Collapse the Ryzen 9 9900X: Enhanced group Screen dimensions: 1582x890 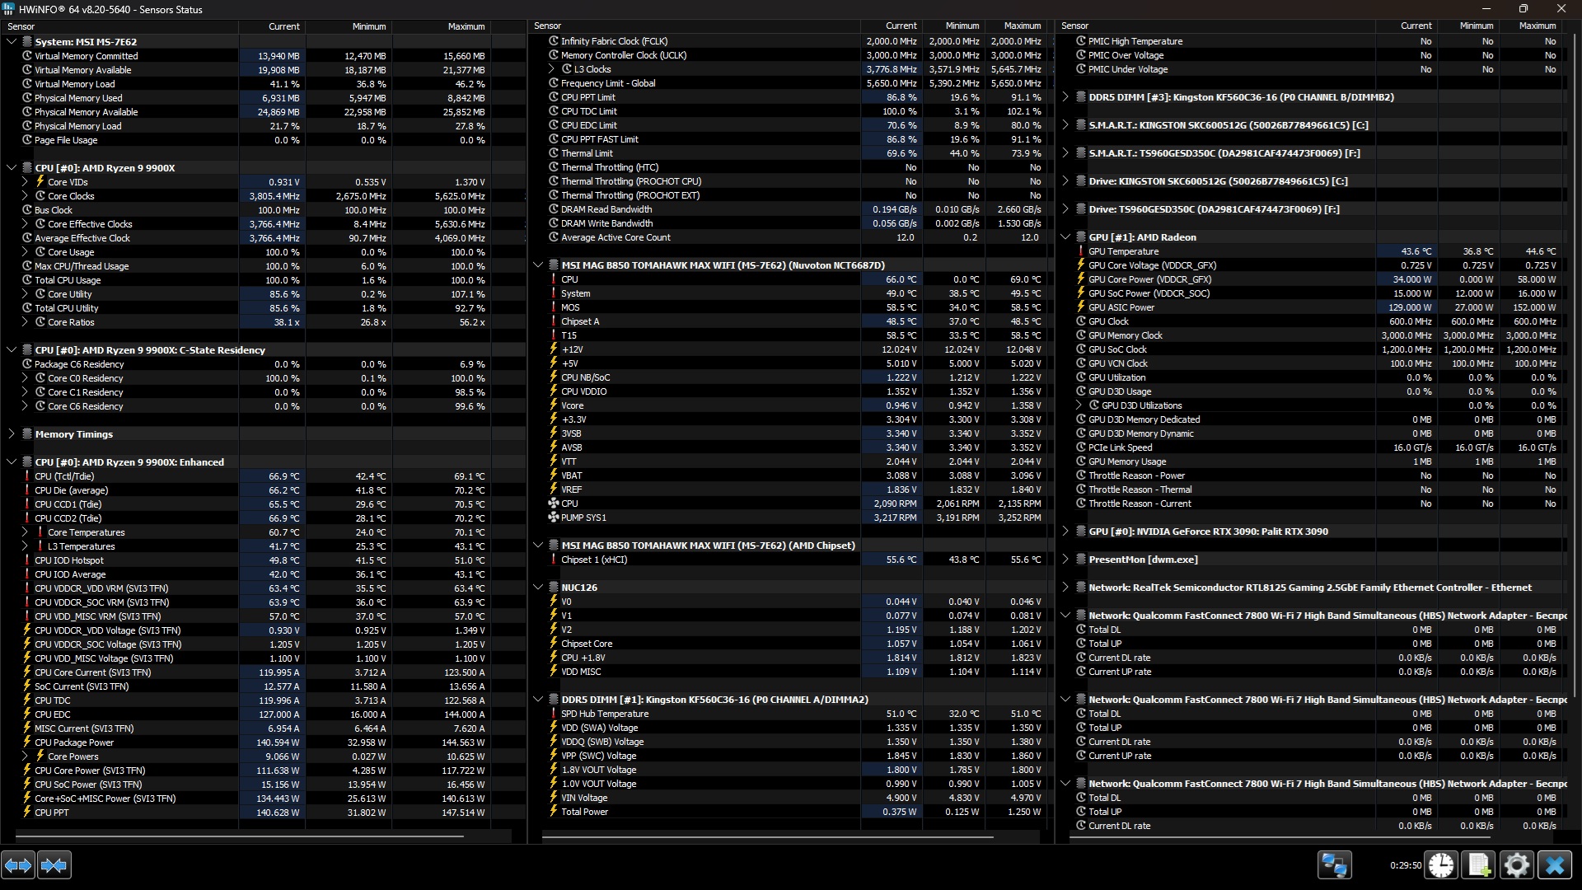click(x=12, y=462)
